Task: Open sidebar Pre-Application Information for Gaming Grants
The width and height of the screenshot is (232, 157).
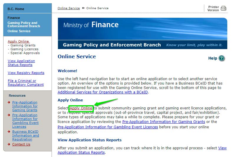Action: (25, 106)
